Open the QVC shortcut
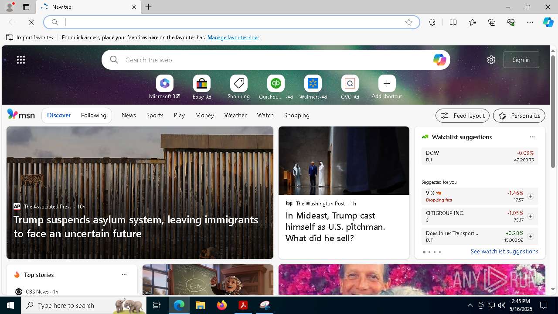Image resolution: width=558 pixels, height=314 pixels. (x=350, y=87)
